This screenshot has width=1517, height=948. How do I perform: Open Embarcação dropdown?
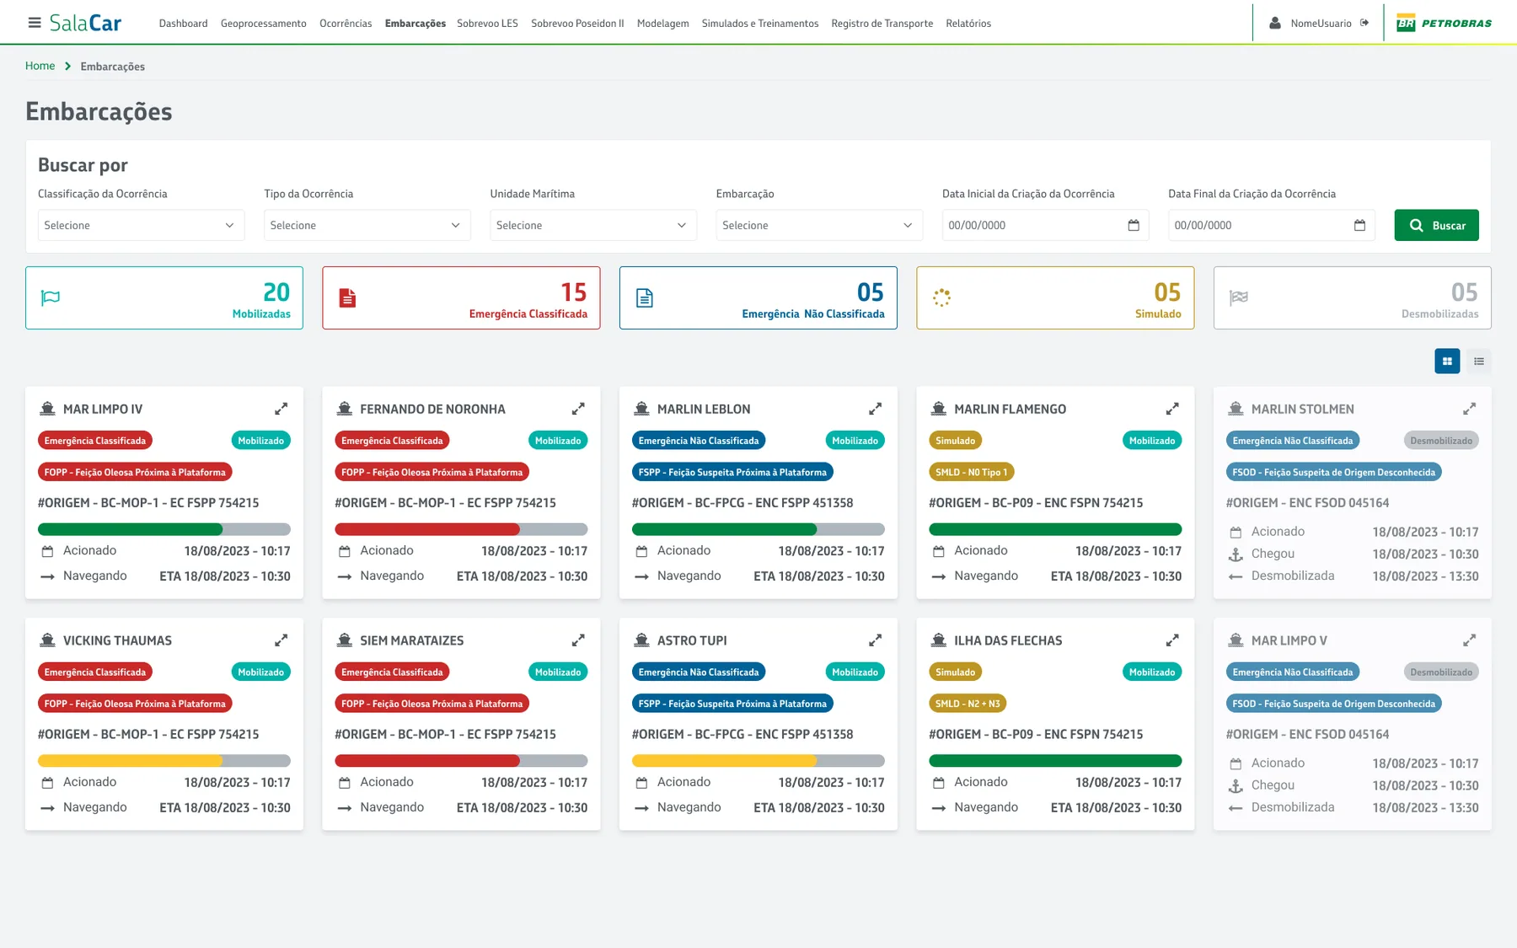click(x=819, y=225)
